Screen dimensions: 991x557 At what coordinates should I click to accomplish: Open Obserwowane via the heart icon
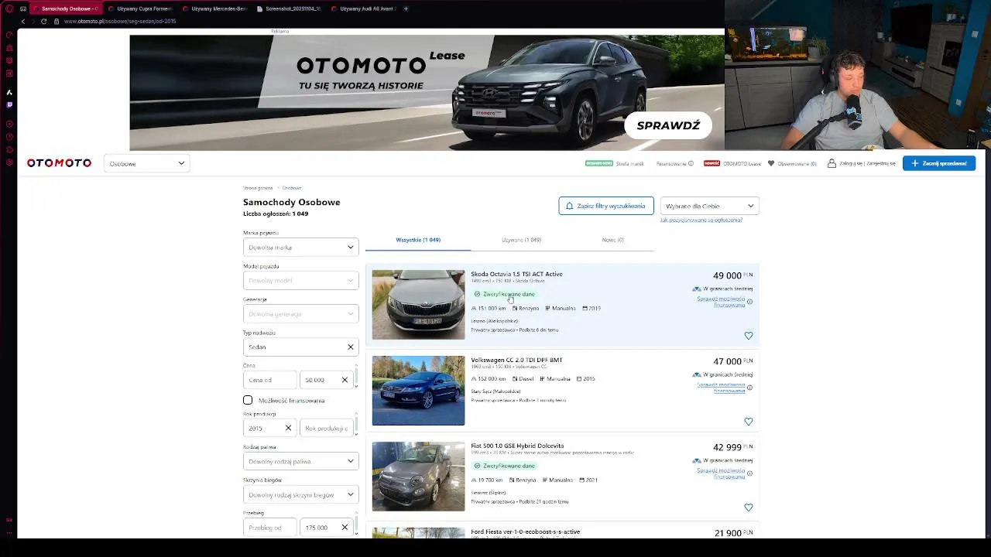pyautogui.click(x=771, y=163)
